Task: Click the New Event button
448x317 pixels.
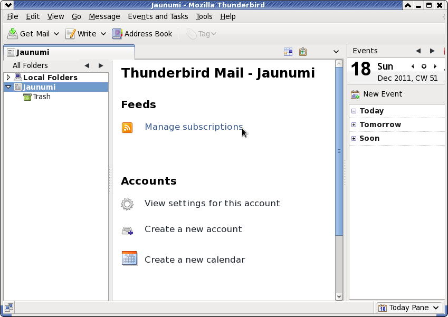Action: tap(377, 94)
